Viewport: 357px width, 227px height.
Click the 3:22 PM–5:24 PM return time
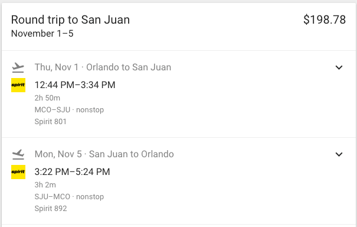pyautogui.click(x=72, y=172)
